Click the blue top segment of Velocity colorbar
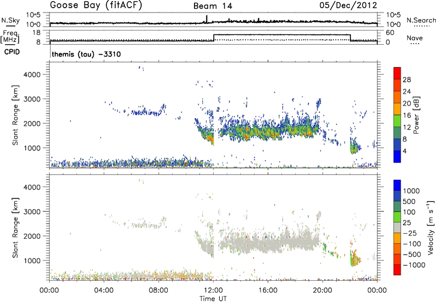 tap(397, 185)
